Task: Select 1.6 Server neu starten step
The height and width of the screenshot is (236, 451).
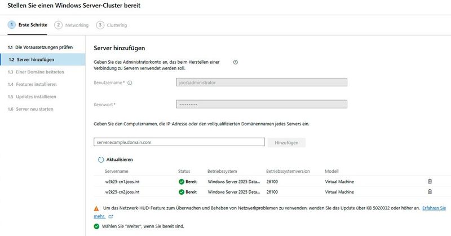Action: pyautogui.click(x=30, y=109)
